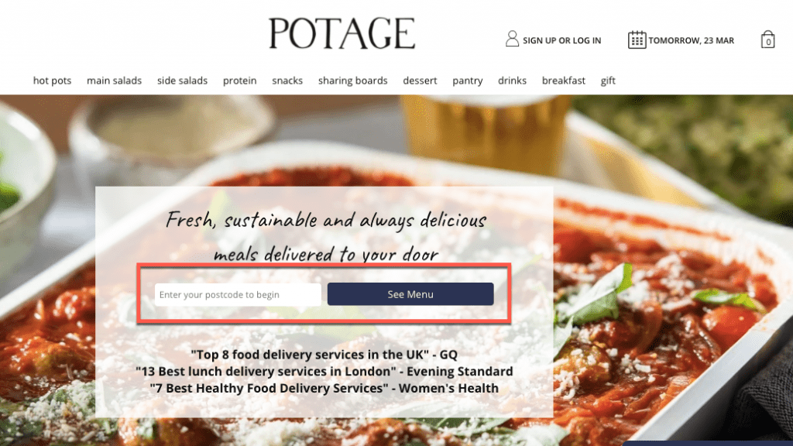Viewport: 793px width, 446px height.
Task: Open the main salads category
Action: 115,81
